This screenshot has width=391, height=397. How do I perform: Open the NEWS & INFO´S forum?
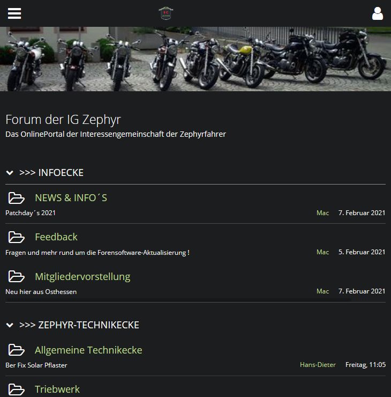point(71,198)
